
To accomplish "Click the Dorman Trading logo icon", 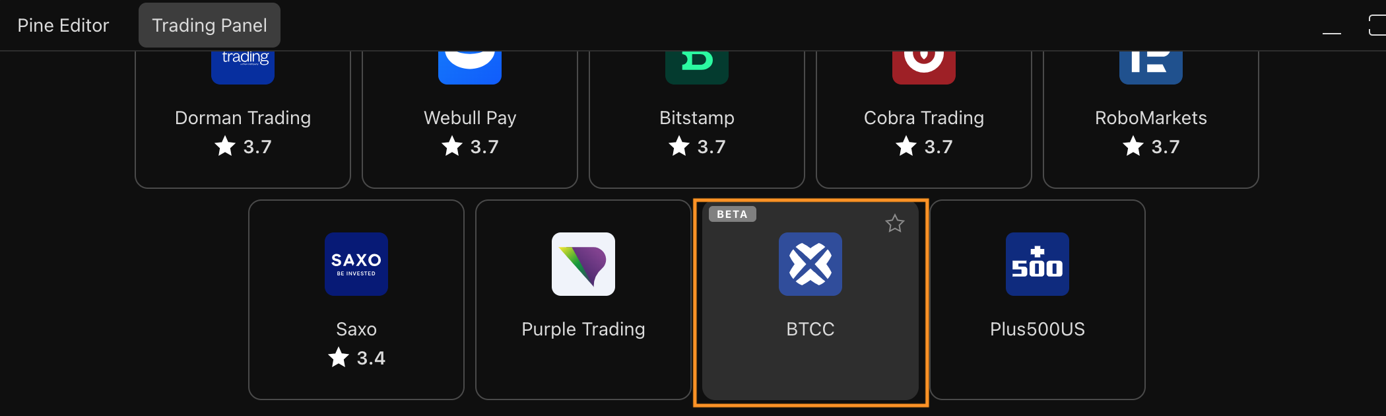I will (243, 67).
